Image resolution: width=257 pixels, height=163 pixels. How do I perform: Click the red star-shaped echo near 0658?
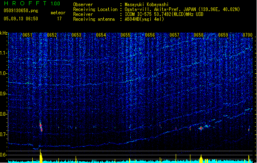pos(201,128)
